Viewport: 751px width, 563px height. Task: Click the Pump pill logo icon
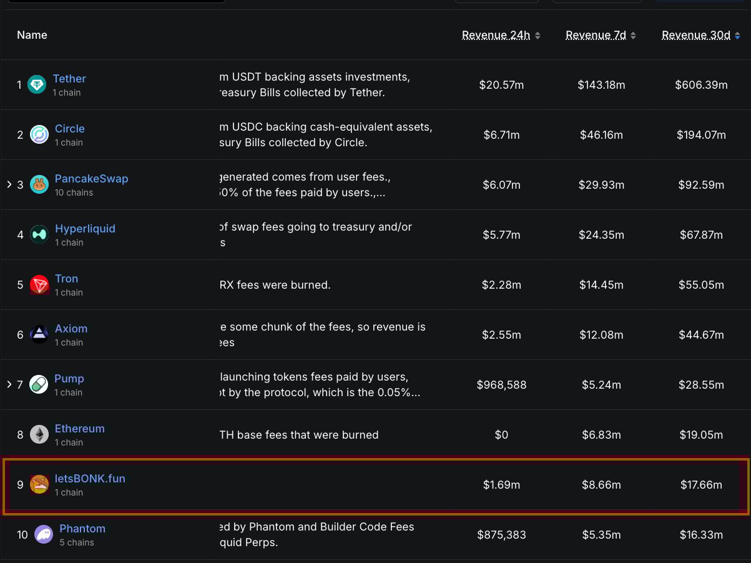pos(39,384)
